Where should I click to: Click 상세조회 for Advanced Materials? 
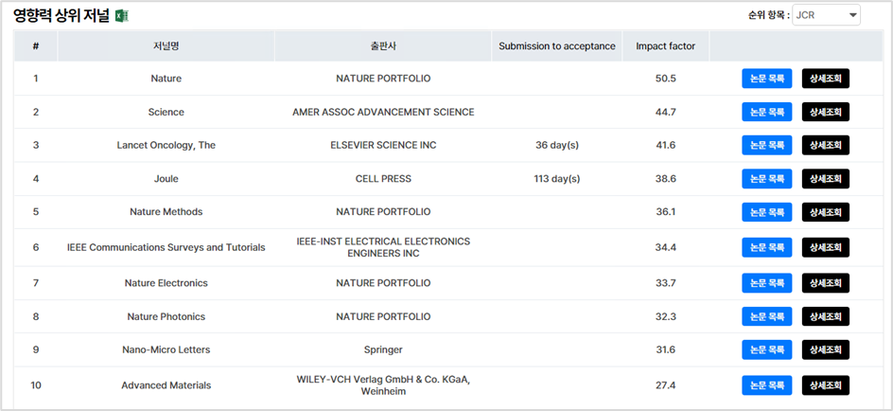coord(825,385)
